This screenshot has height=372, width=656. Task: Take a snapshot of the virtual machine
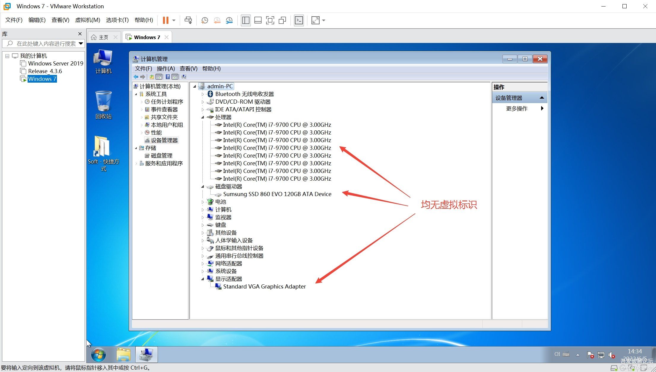204,20
